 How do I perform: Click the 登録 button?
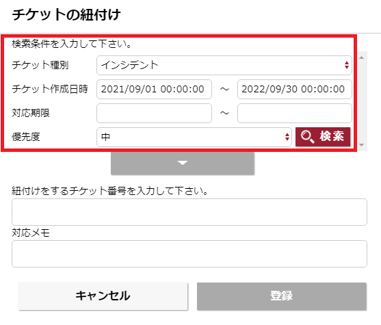(282, 296)
